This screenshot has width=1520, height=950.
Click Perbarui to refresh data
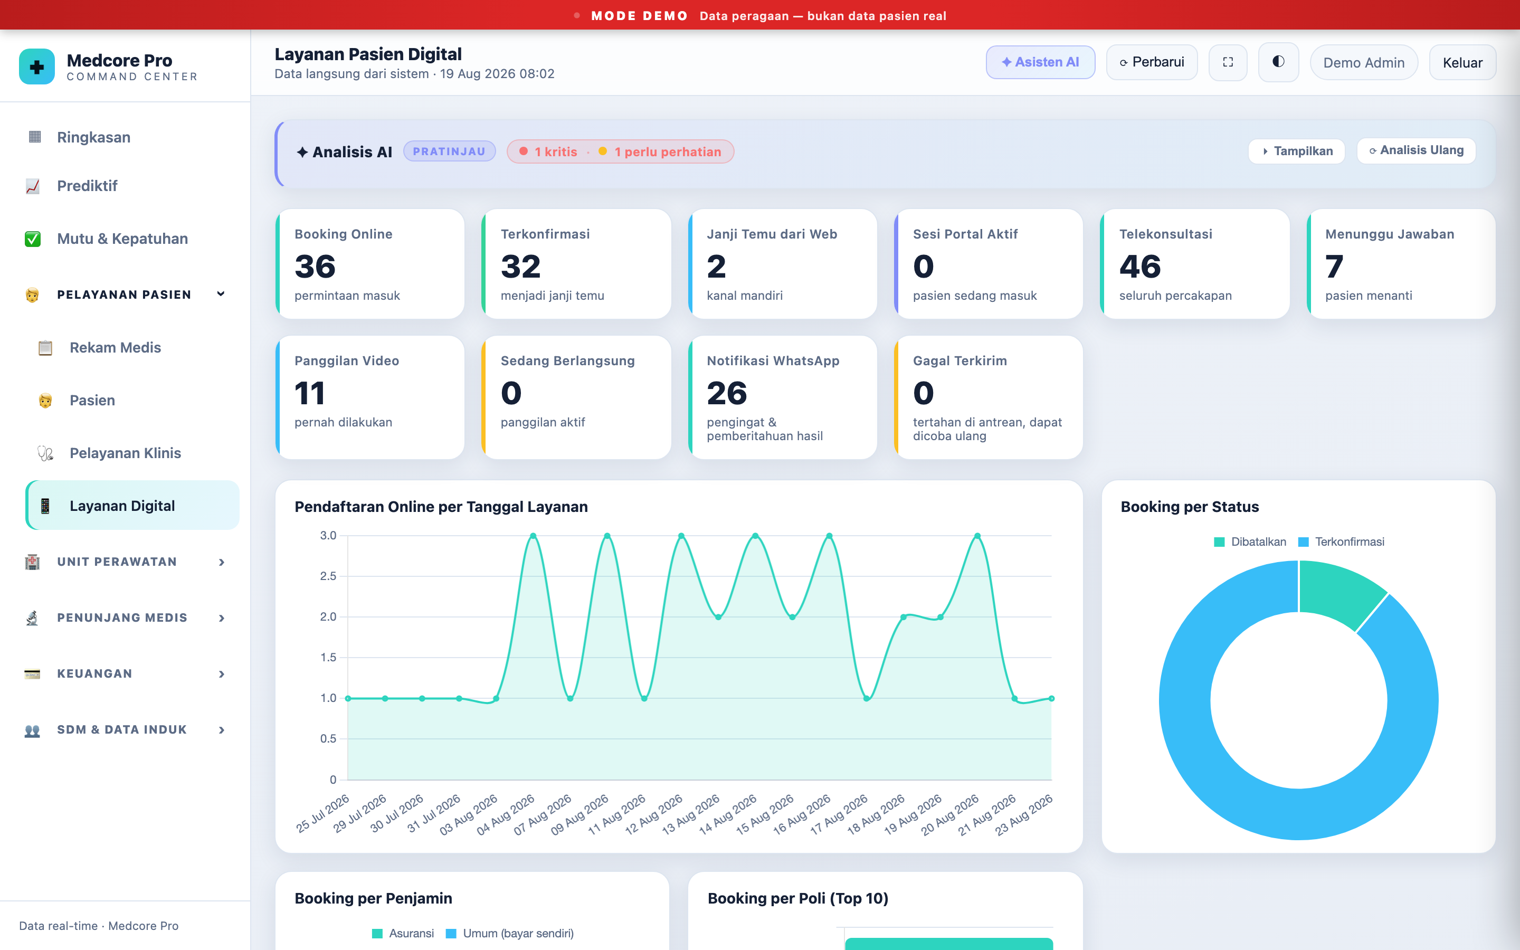click(x=1151, y=62)
